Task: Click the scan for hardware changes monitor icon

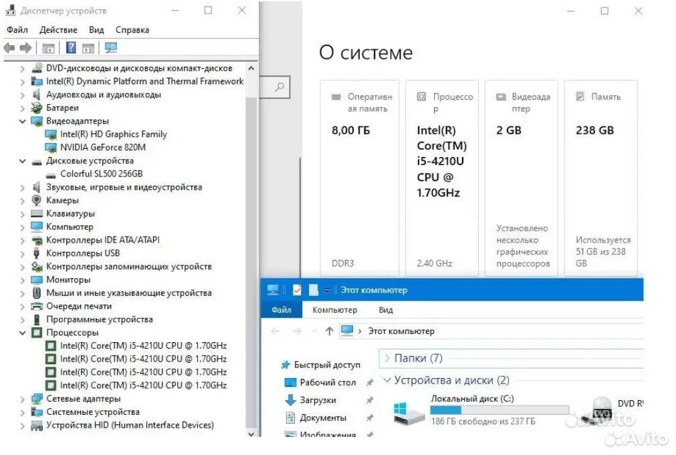Action: click(111, 48)
